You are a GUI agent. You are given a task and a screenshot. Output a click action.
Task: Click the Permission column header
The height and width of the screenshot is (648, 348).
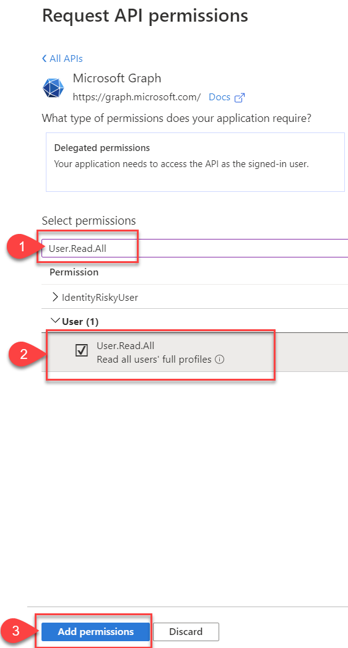(74, 272)
